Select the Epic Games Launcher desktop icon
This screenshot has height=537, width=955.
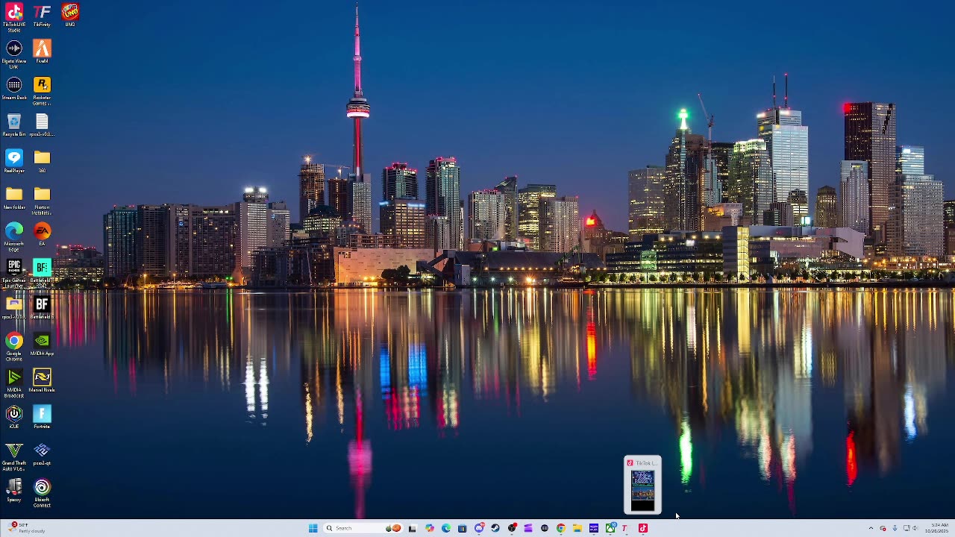[x=14, y=274]
